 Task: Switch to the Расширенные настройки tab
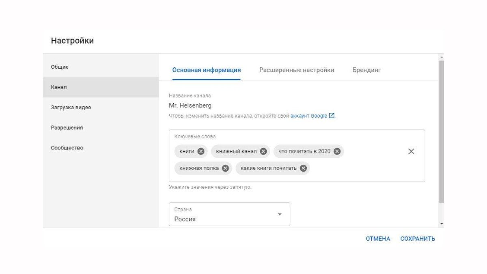(297, 70)
